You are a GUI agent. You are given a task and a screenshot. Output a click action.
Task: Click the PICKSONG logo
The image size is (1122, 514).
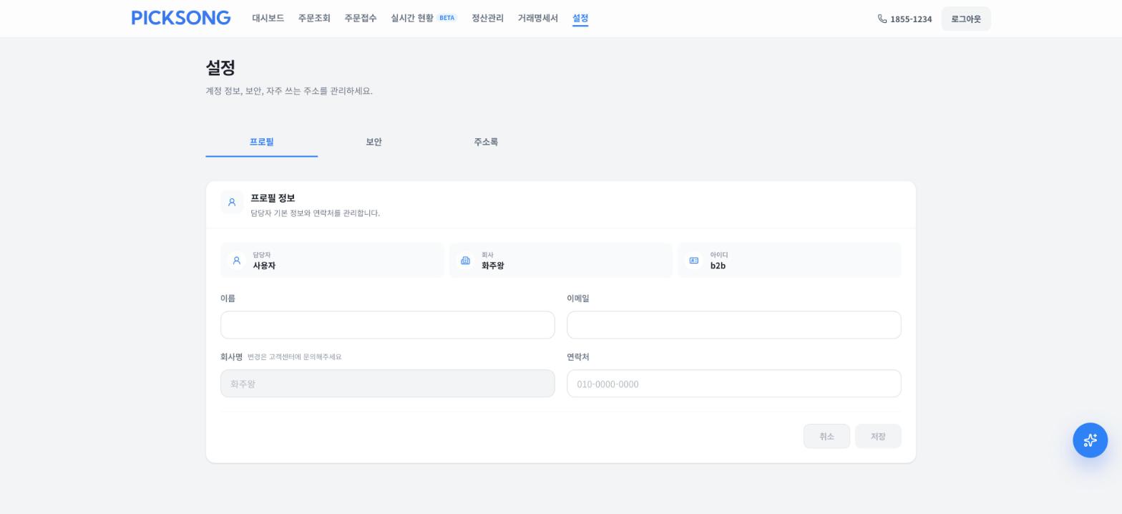click(x=181, y=18)
